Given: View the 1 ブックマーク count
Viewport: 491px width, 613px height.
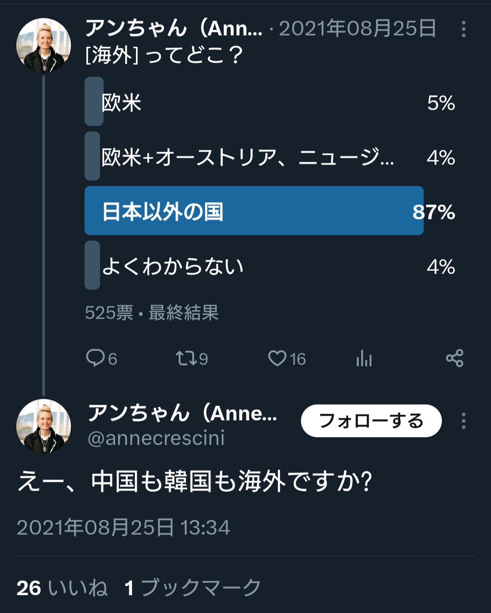Looking at the screenshot, I should tap(193, 588).
